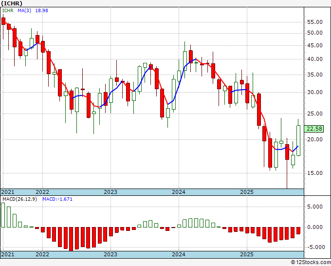Select the MA(3) indicator label
331x266 pixels.
point(24,10)
